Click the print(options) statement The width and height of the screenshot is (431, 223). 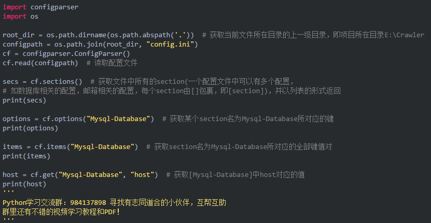pos(30,128)
